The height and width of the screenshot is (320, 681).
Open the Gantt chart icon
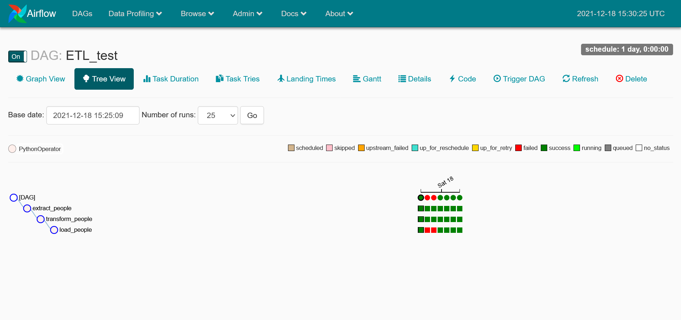click(356, 79)
